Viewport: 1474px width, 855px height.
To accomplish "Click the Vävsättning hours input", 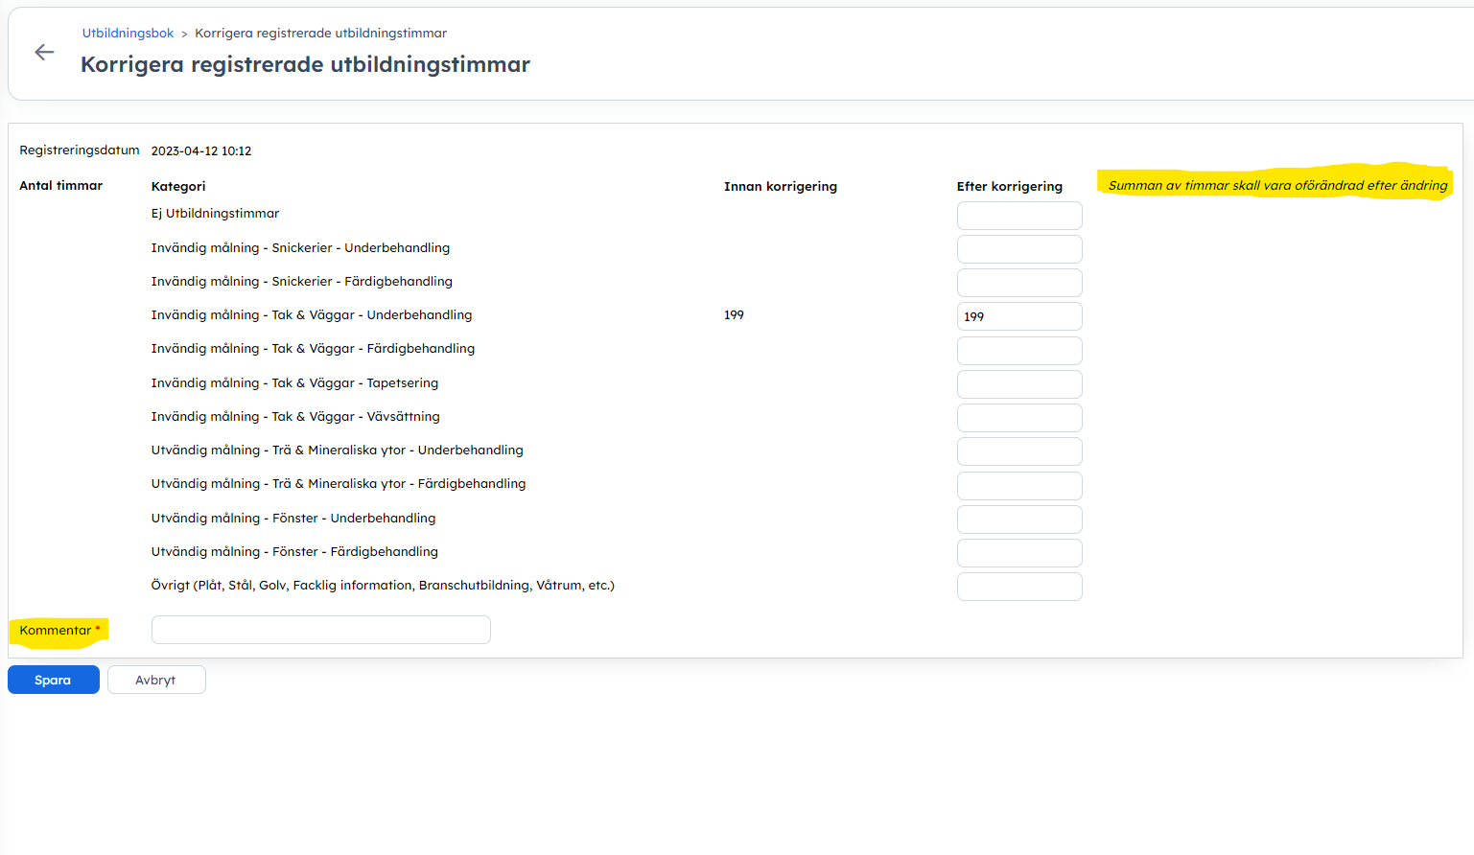I will [x=1018, y=418].
